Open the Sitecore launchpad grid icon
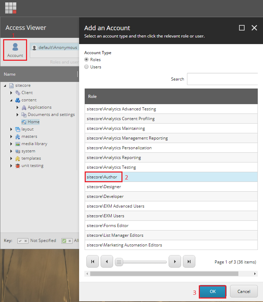This screenshot has height=302, width=263. click(x=11, y=8)
